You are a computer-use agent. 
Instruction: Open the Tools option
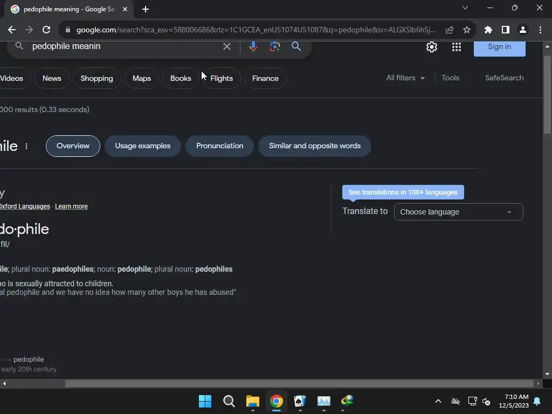click(x=450, y=78)
